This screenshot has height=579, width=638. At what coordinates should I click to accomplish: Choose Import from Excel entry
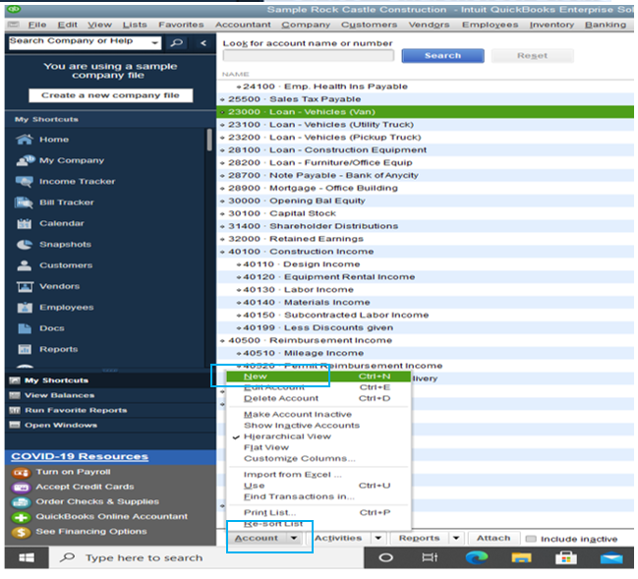point(293,475)
